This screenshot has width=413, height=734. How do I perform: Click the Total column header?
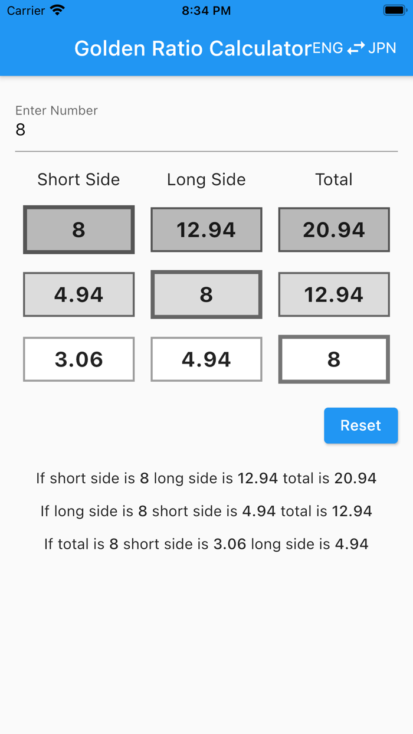pyautogui.click(x=333, y=179)
